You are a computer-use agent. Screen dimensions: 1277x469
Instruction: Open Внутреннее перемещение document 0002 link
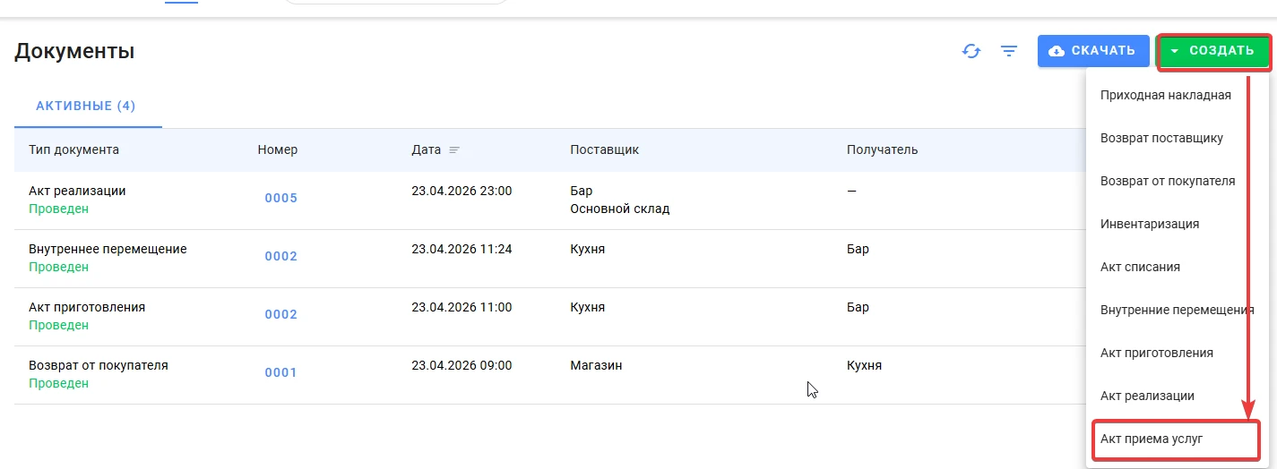(x=280, y=256)
